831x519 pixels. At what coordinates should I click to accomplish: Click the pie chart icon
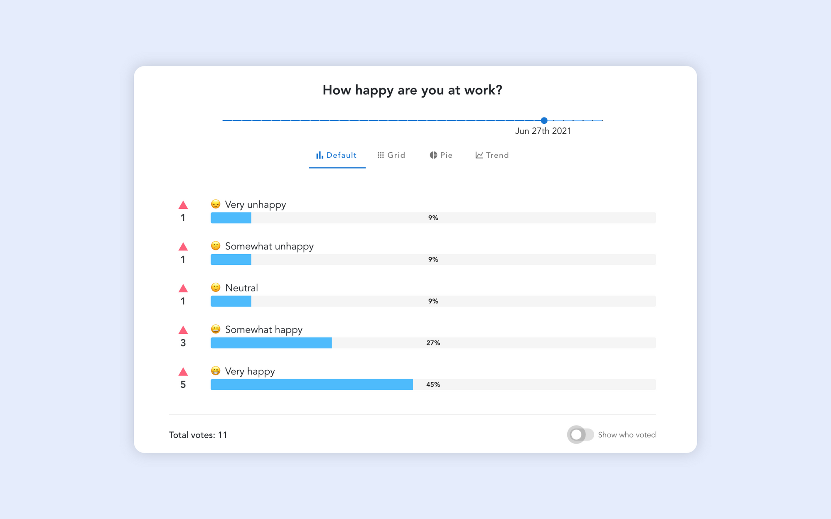tap(433, 155)
